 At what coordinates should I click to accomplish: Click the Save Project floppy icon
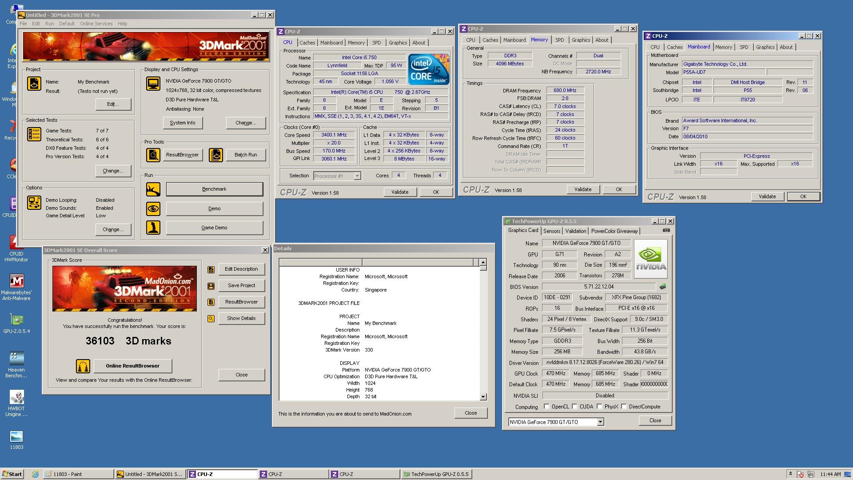[211, 286]
